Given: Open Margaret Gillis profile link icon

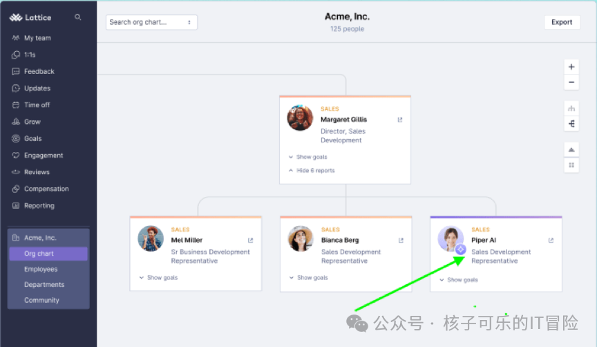Looking at the screenshot, I should click(400, 120).
